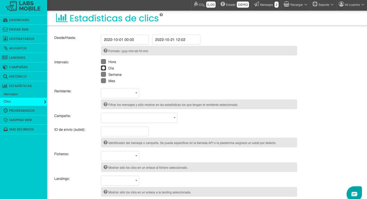This screenshot has height=199, width=367.
Task: Click the start date field 2022-10-01 00:00
Action: coord(125,39)
